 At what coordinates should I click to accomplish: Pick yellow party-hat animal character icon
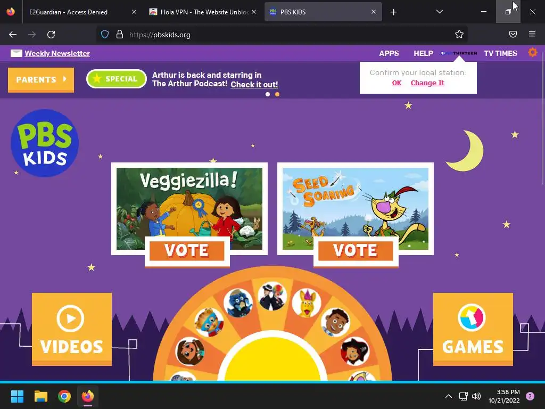click(x=306, y=302)
